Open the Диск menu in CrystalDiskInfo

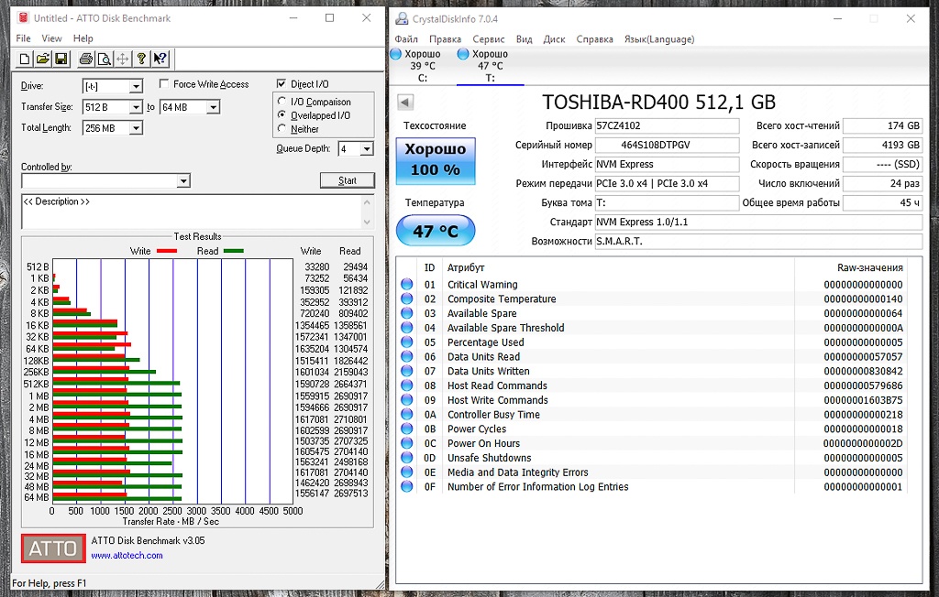(x=554, y=38)
